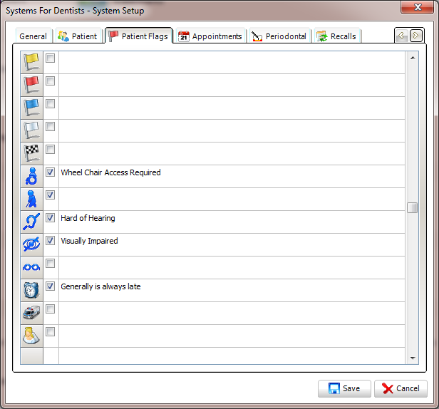The width and height of the screenshot is (439, 409).
Task: Uncheck Generally is always late checkbox
Action: pos(51,286)
